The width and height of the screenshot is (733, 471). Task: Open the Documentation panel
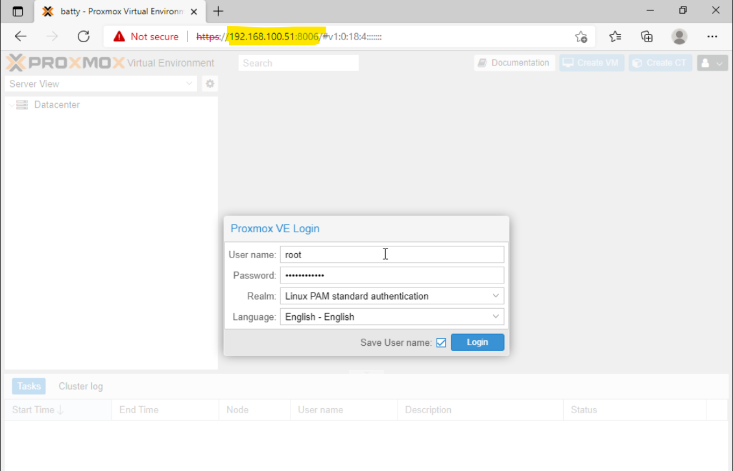pyautogui.click(x=514, y=62)
